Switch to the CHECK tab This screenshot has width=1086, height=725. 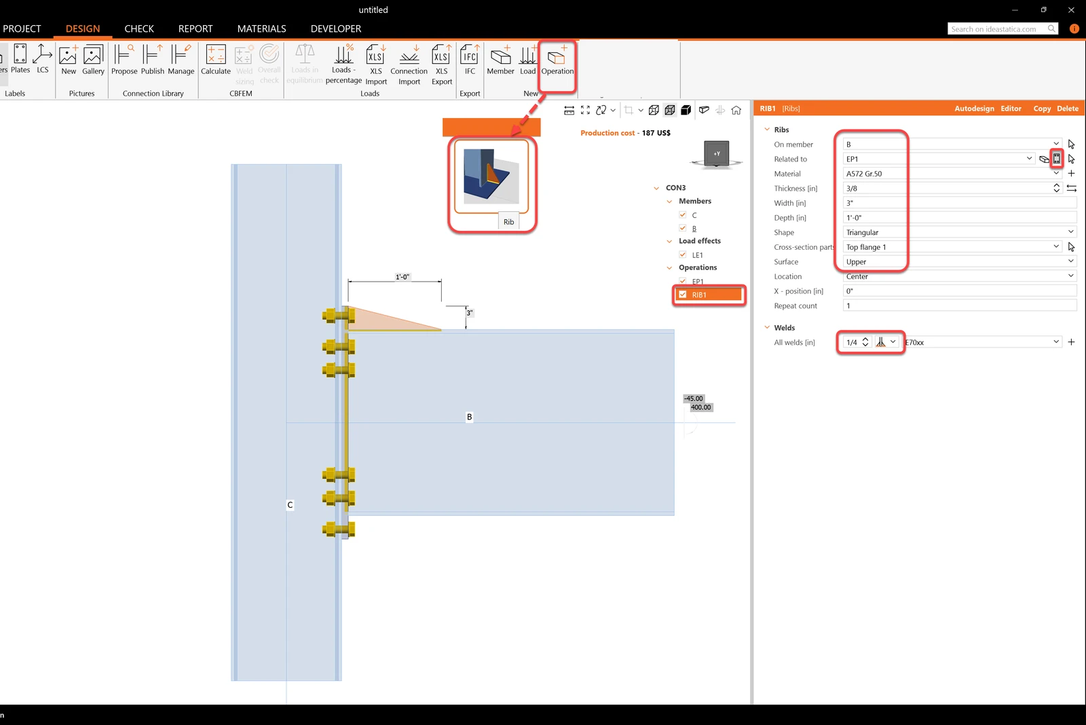139,29
